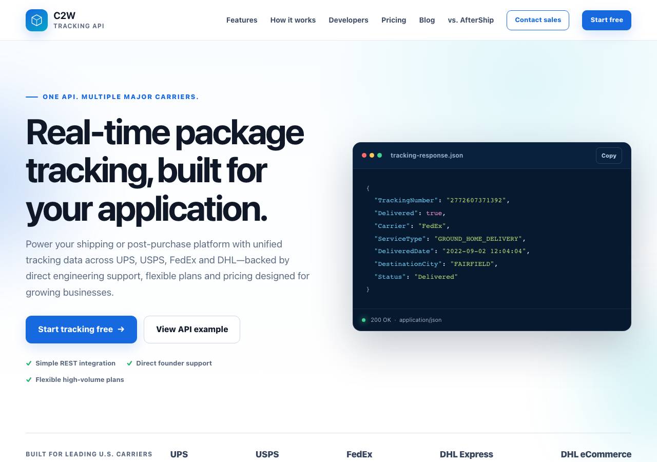Click the DeliveredDate value 2022-09-02 12:04:04
Image resolution: width=657 pixels, height=462 pixels.
click(x=484, y=251)
